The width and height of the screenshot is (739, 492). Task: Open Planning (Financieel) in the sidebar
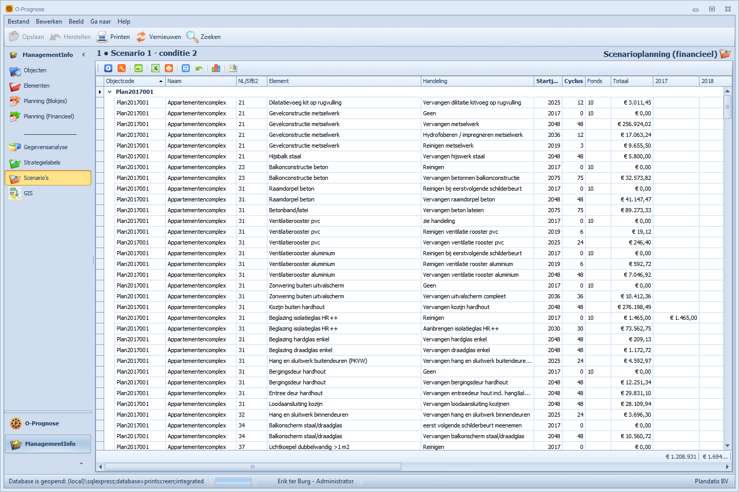[x=48, y=116]
